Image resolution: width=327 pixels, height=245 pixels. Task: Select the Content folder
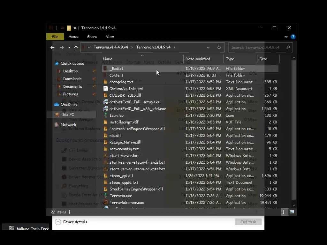[116, 75]
